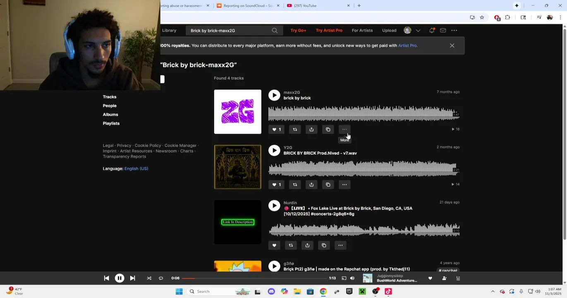567x298 pixels.
Task: Open Link In Description artwork thumbnail
Action: tap(238, 222)
